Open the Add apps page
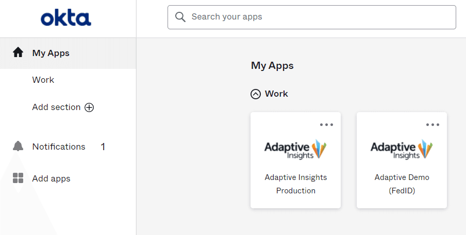Screen dimensions: 466x235 51,178
